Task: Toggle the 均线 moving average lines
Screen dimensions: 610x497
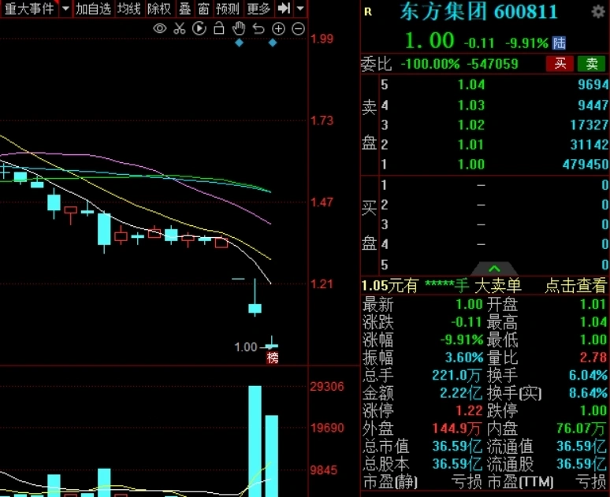Action: 129,9
